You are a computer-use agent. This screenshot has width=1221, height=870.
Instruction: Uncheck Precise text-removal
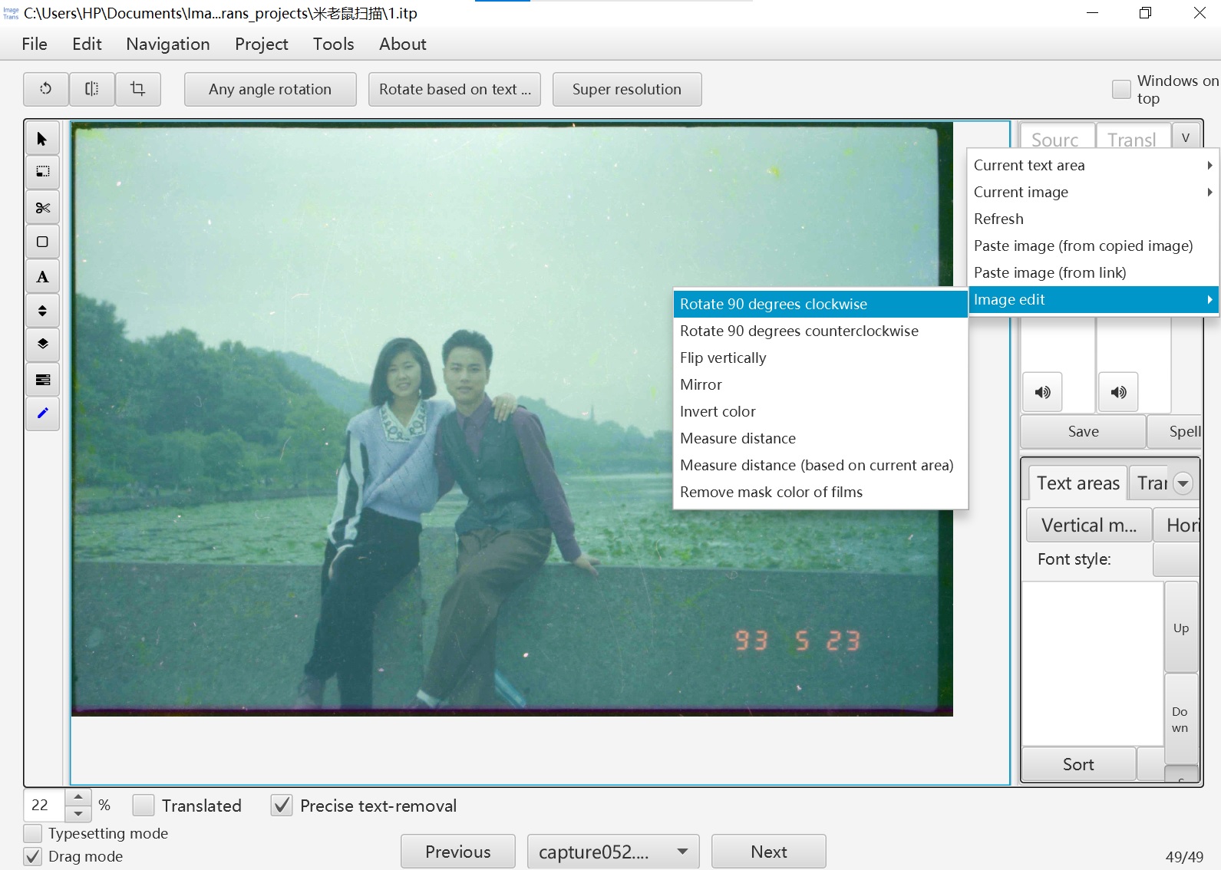[x=282, y=806]
